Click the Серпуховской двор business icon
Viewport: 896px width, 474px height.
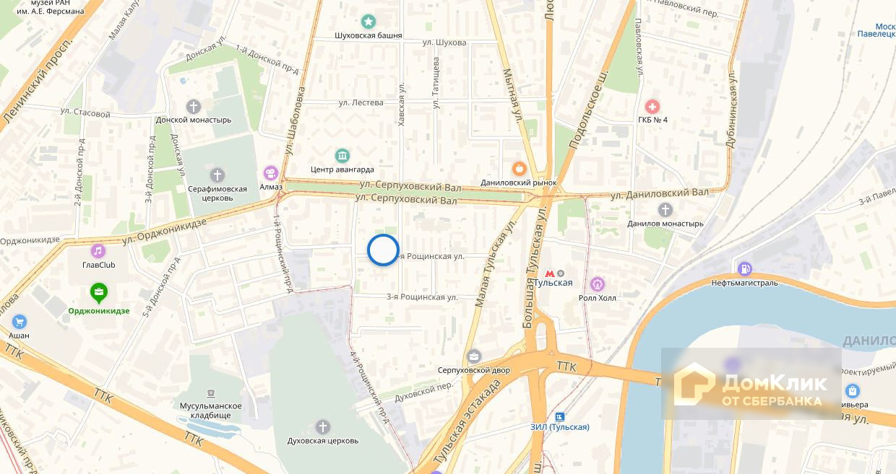click(474, 356)
